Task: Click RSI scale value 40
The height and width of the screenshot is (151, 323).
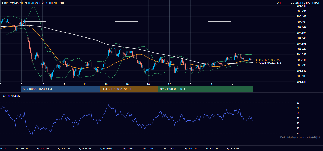Action: click(298, 123)
